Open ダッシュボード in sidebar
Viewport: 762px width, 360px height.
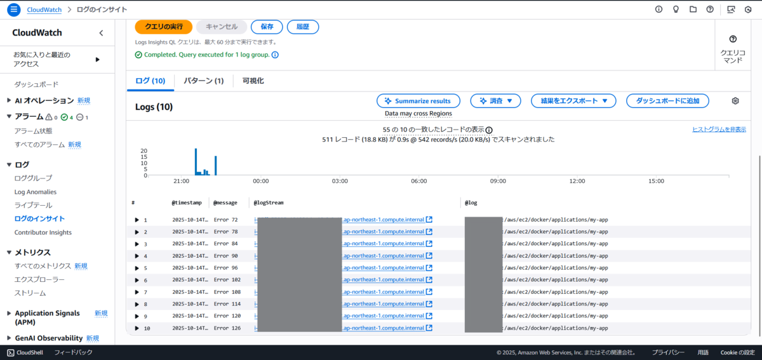(x=37, y=84)
